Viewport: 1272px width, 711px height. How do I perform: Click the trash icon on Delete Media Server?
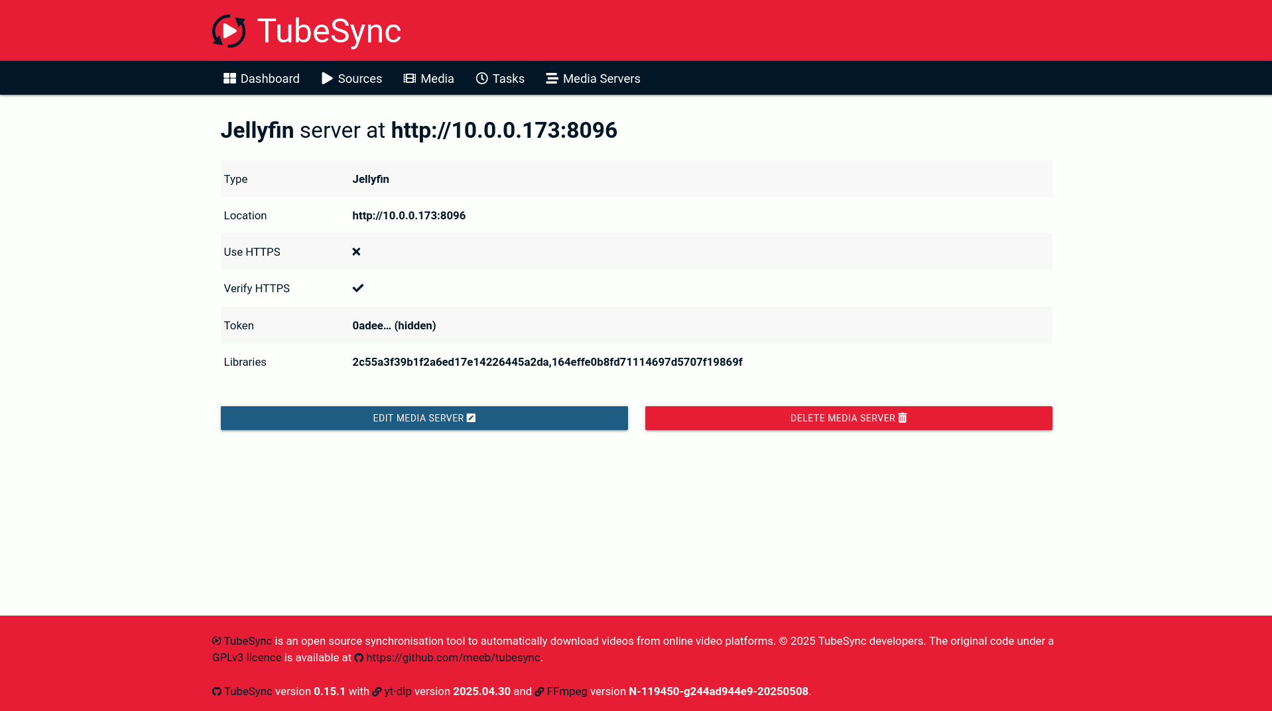[x=902, y=418]
